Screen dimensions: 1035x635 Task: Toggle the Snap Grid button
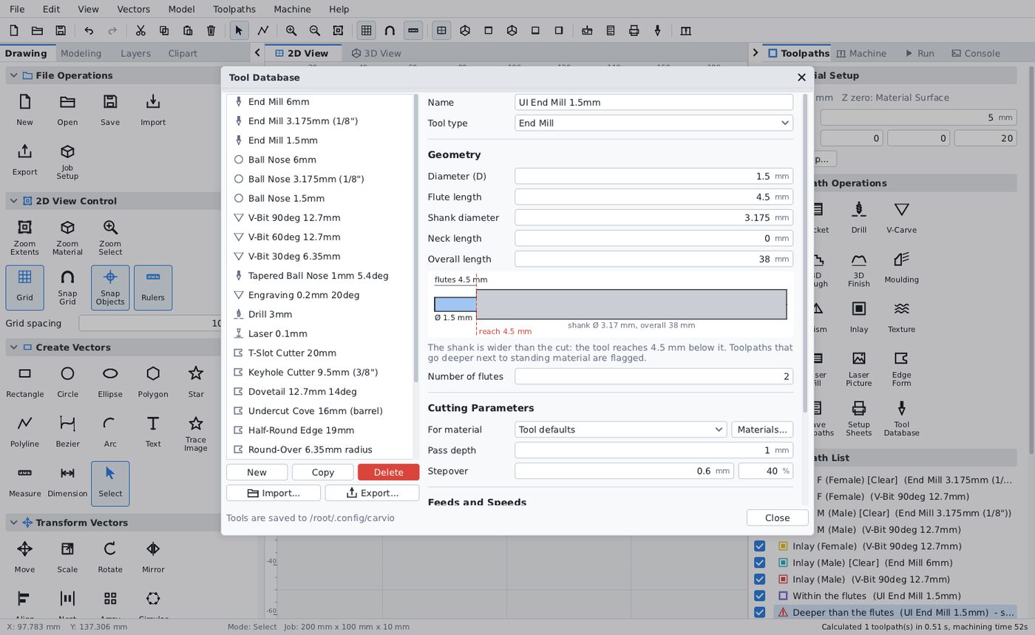tap(67, 286)
